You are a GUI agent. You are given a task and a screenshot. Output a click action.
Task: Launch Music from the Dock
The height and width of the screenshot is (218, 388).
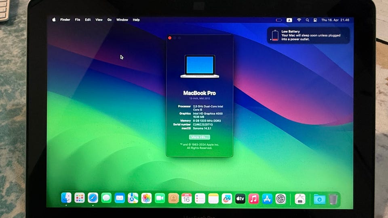click(254, 199)
